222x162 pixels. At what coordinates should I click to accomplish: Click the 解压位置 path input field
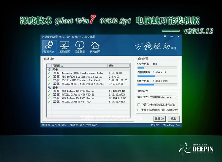click(x=161, y=97)
